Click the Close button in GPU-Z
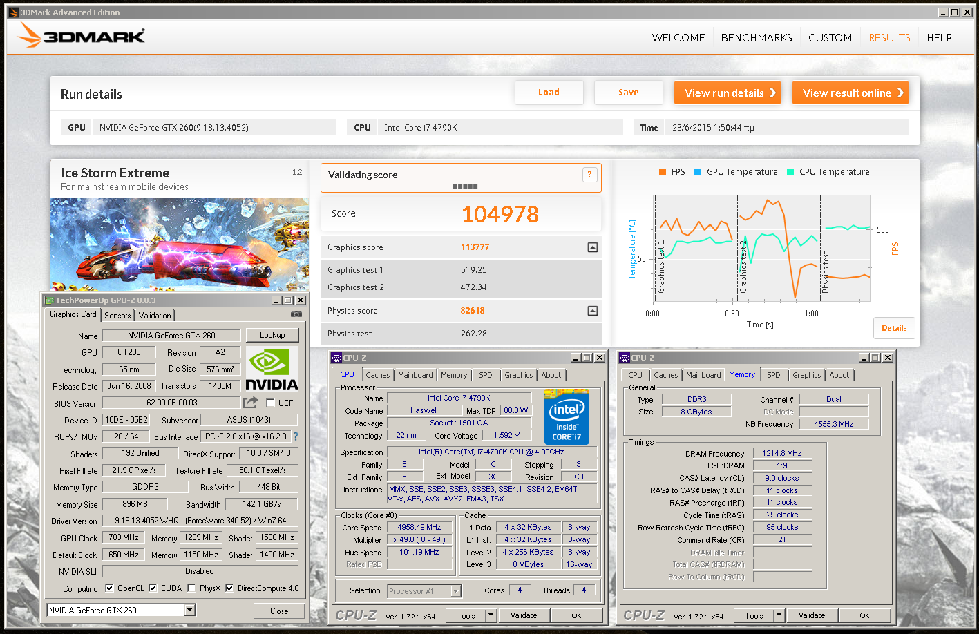The width and height of the screenshot is (979, 634). [279, 611]
